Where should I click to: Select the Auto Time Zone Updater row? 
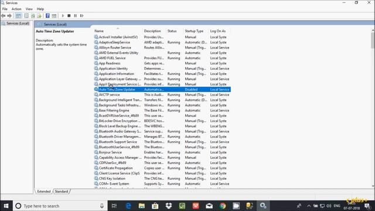(x=162, y=90)
